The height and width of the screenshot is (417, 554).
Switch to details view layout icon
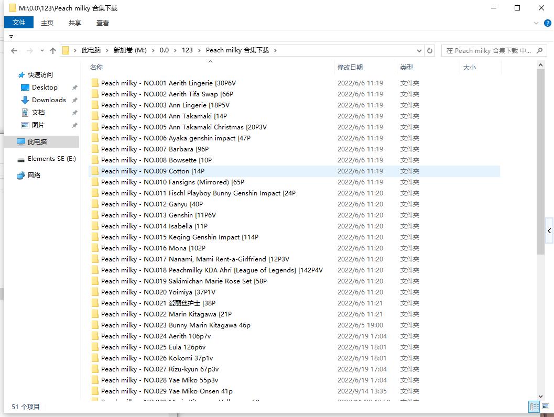tap(534, 407)
